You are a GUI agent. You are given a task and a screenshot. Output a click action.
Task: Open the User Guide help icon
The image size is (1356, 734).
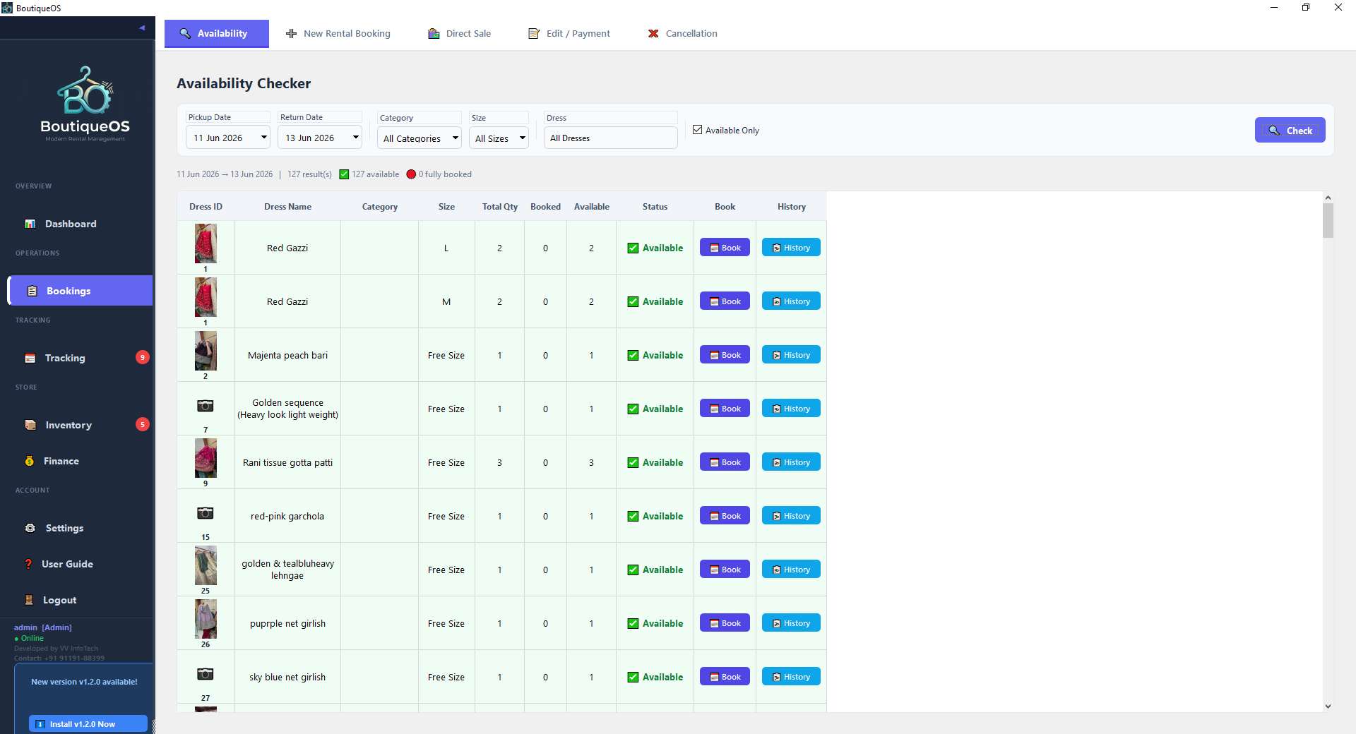(x=29, y=564)
